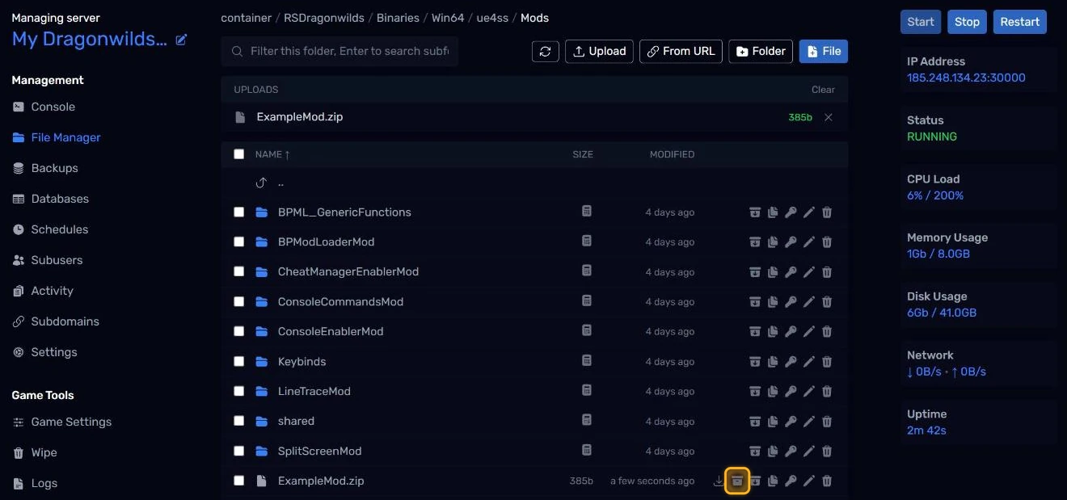The image size is (1067, 500).
Task: Start the server
Action: click(921, 22)
